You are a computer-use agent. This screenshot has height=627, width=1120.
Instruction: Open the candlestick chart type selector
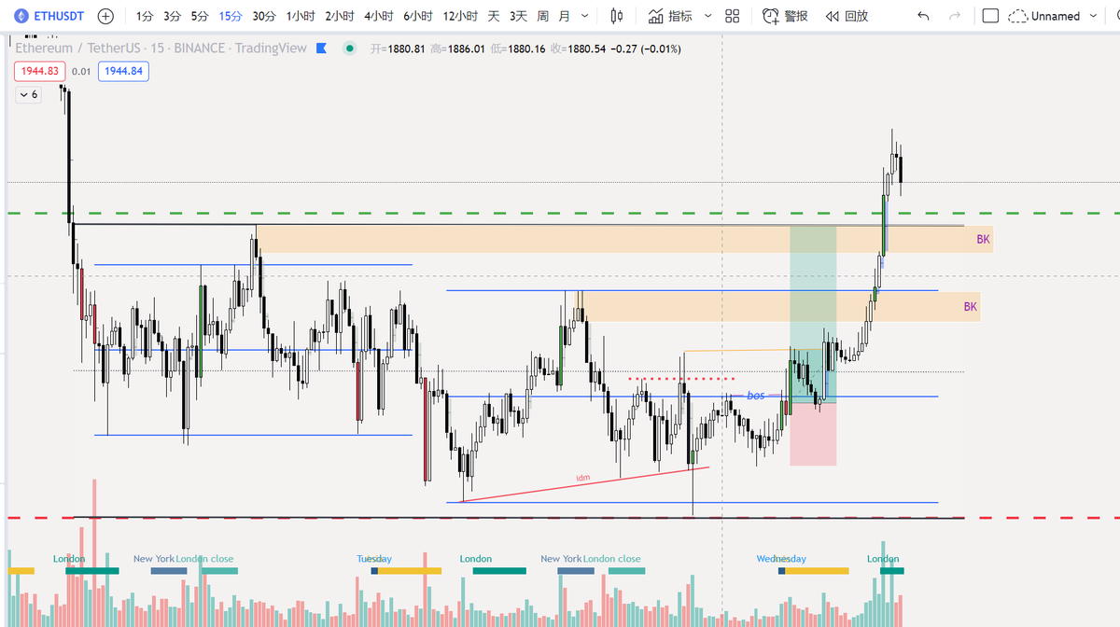pyautogui.click(x=616, y=16)
